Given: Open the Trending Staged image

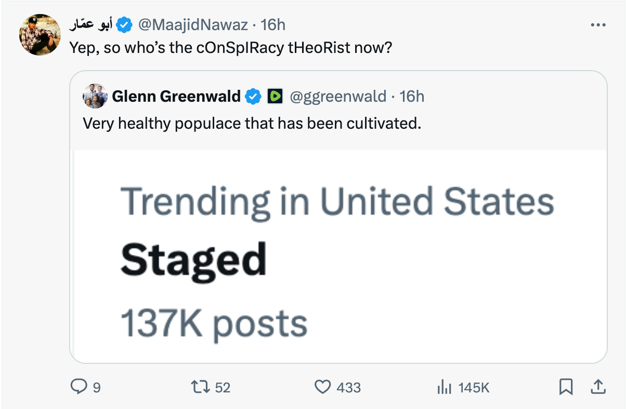Looking at the screenshot, I should point(338,256).
